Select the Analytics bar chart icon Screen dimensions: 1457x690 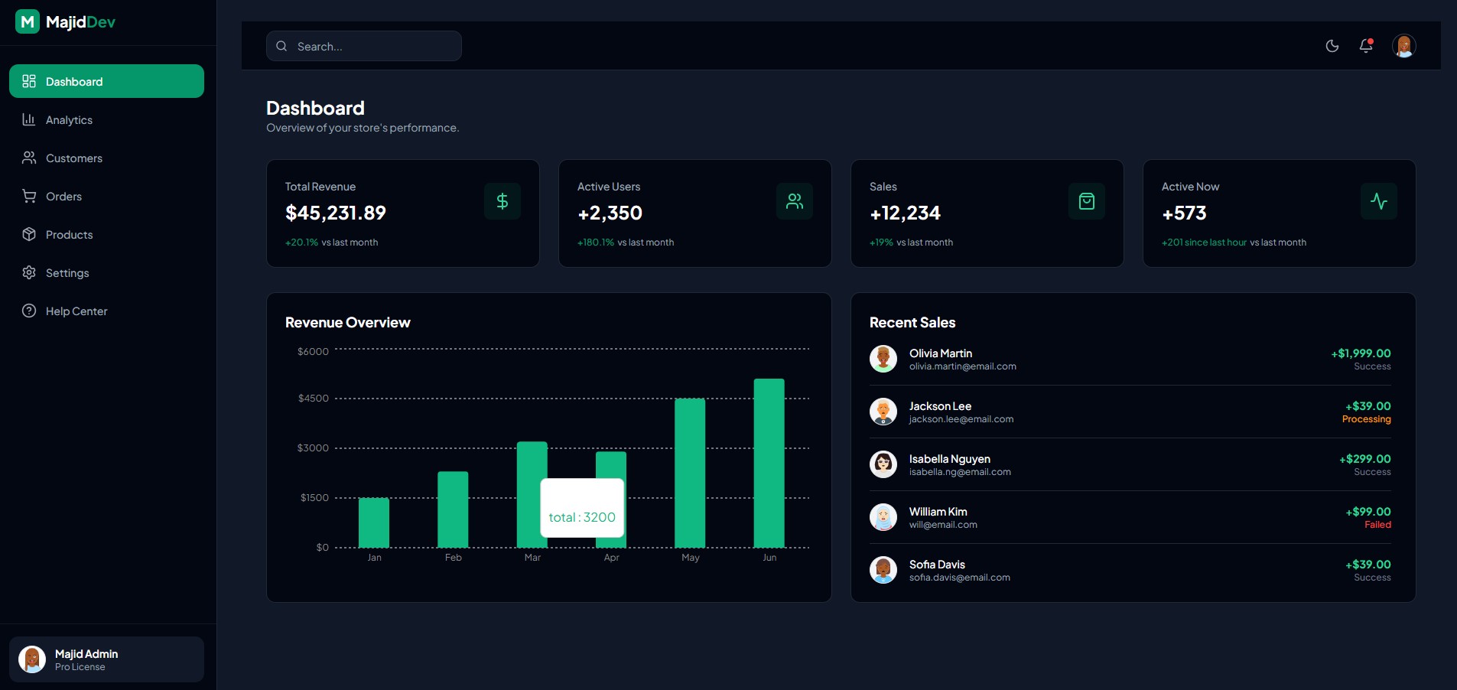point(28,120)
